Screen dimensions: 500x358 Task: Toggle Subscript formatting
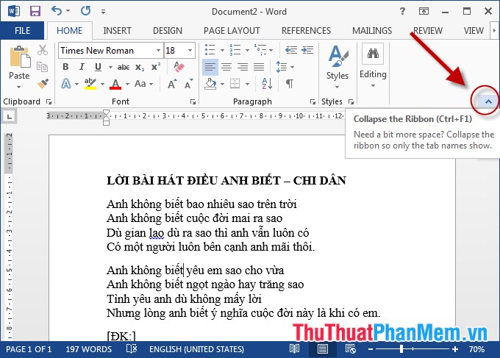(x=140, y=67)
